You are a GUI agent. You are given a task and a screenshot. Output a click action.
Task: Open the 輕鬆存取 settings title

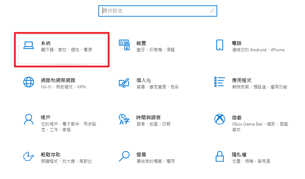pos(51,155)
